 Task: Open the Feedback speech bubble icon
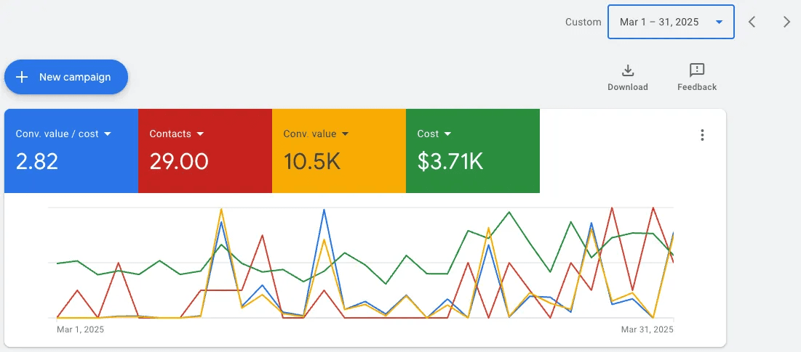pos(697,70)
